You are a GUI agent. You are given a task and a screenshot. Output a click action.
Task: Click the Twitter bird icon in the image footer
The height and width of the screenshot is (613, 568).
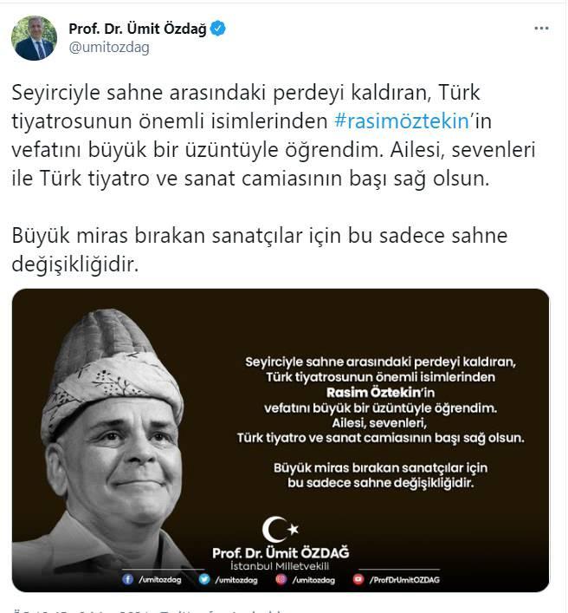(x=204, y=579)
